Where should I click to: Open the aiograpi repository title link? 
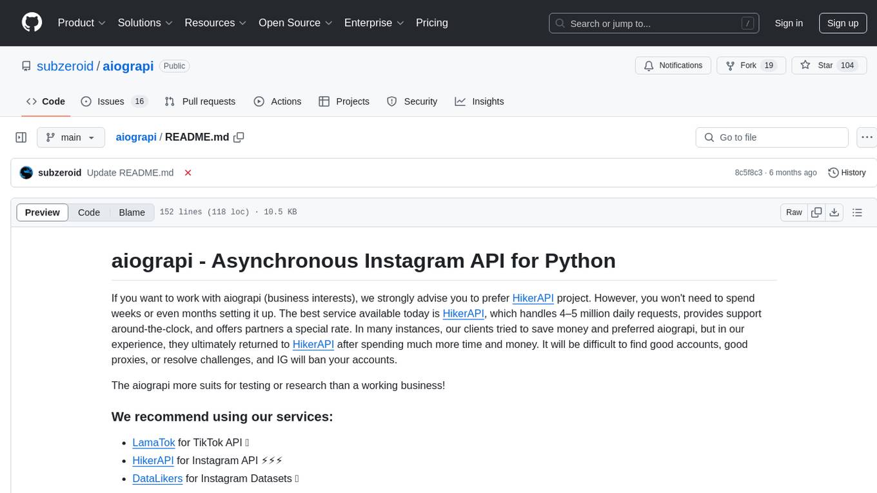coord(128,66)
